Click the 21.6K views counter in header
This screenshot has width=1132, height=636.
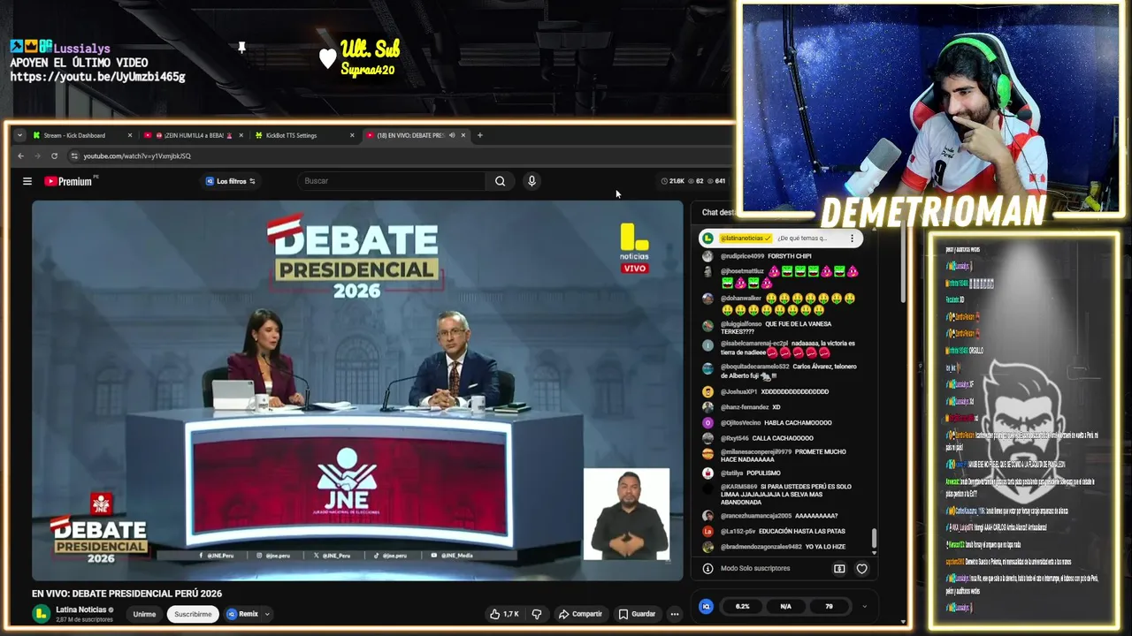(x=674, y=181)
